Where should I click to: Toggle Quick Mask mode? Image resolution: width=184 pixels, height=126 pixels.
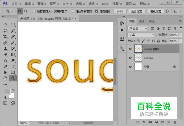click(x=5, y=103)
